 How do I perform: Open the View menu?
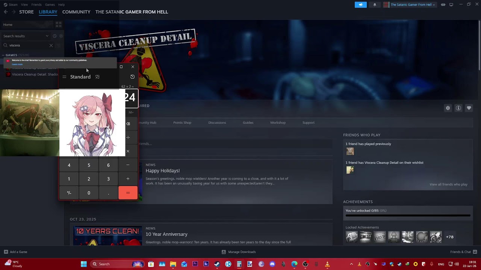pyautogui.click(x=24, y=4)
